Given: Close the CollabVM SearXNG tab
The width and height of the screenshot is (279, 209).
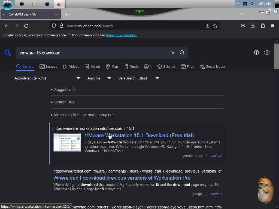Looking at the screenshot, I should pos(56,14).
